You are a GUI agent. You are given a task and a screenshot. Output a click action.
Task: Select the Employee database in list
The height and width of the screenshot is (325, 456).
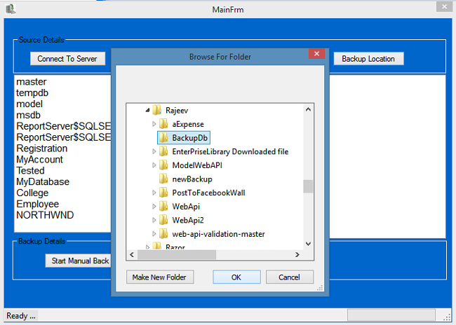tap(37, 204)
